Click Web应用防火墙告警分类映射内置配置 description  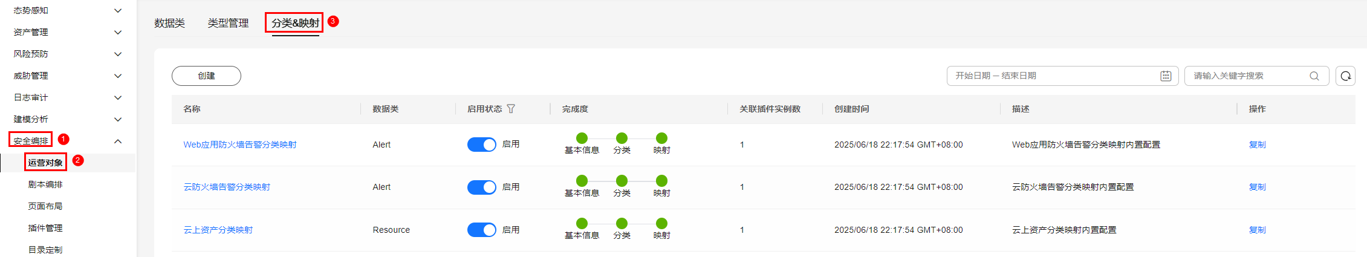click(x=1086, y=145)
